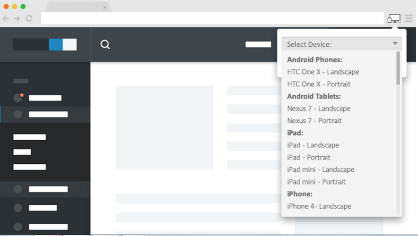The image size is (418, 236).
Task: Click inside the address bar
Action: pos(212,18)
